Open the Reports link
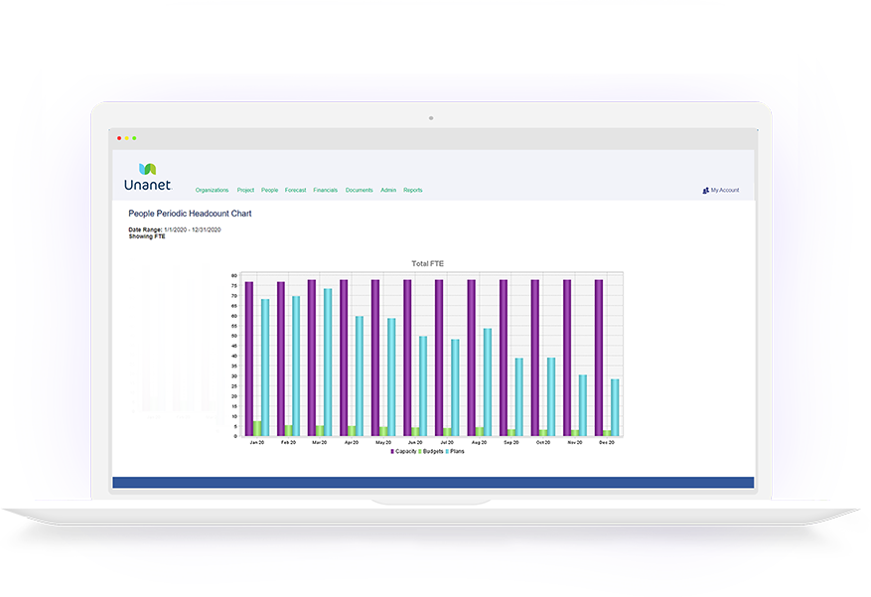The width and height of the screenshot is (871, 597). pyautogui.click(x=413, y=189)
